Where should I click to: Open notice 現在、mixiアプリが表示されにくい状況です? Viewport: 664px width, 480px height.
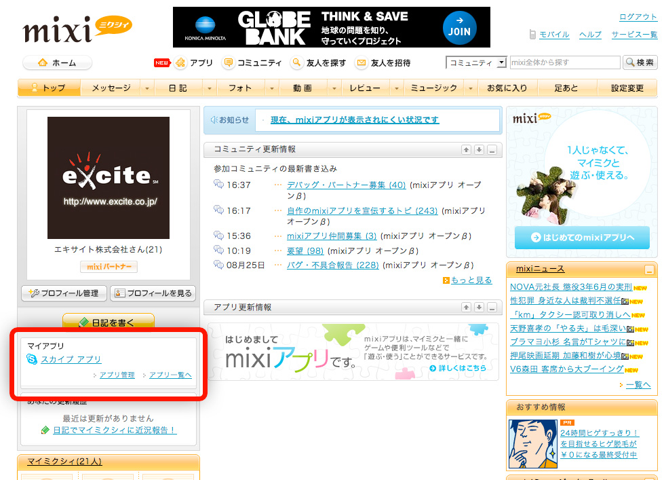click(x=355, y=120)
